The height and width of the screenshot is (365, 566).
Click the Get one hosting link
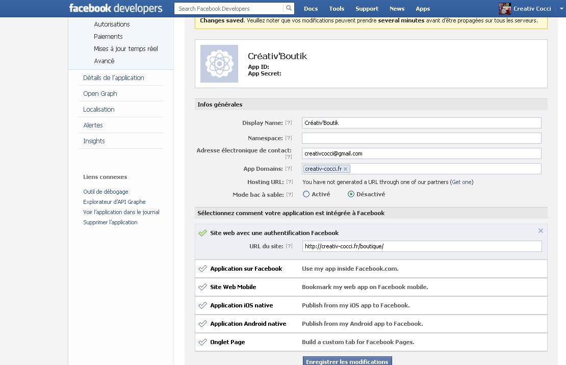(x=461, y=182)
